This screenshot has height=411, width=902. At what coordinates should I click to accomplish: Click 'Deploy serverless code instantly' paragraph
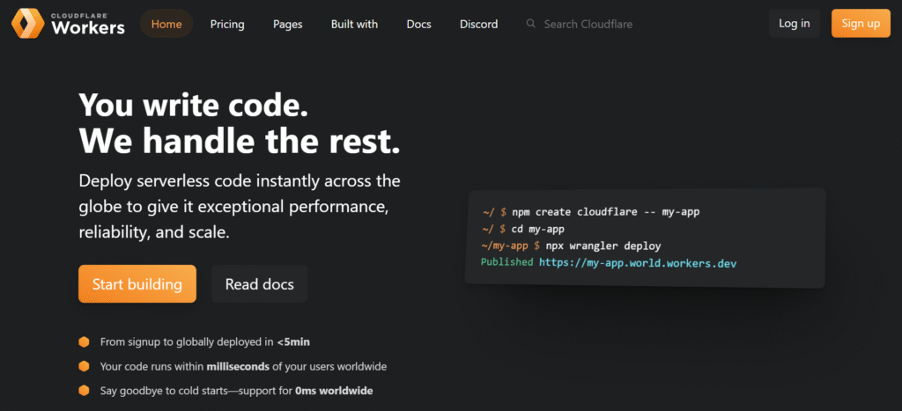pyautogui.click(x=240, y=207)
